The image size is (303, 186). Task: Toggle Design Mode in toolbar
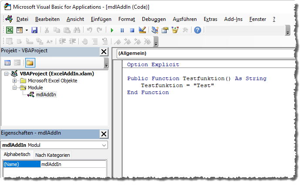pos(142,30)
